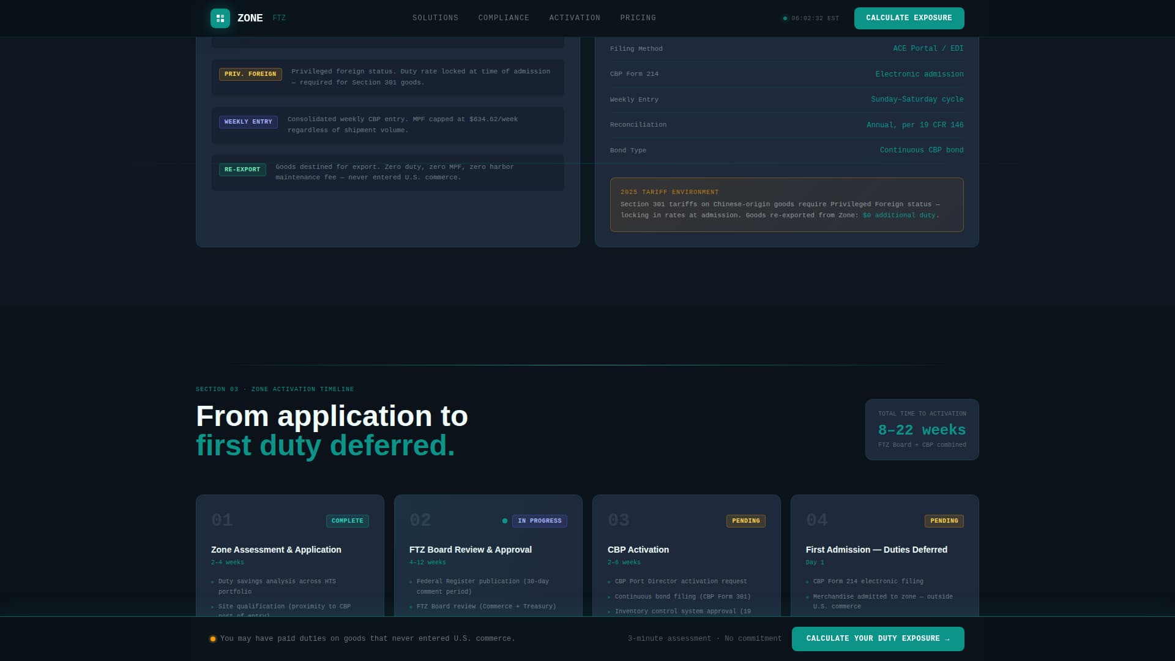The image size is (1175, 661).
Task: Click the ZONE brand name
Action: (x=250, y=18)
